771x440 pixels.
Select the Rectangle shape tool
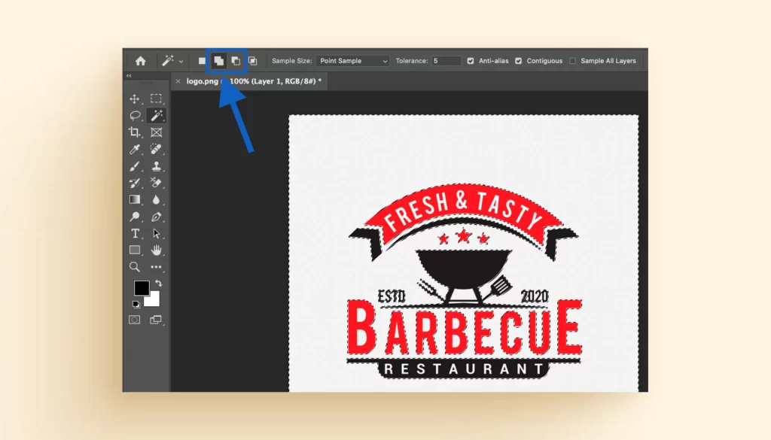point(135,250)
